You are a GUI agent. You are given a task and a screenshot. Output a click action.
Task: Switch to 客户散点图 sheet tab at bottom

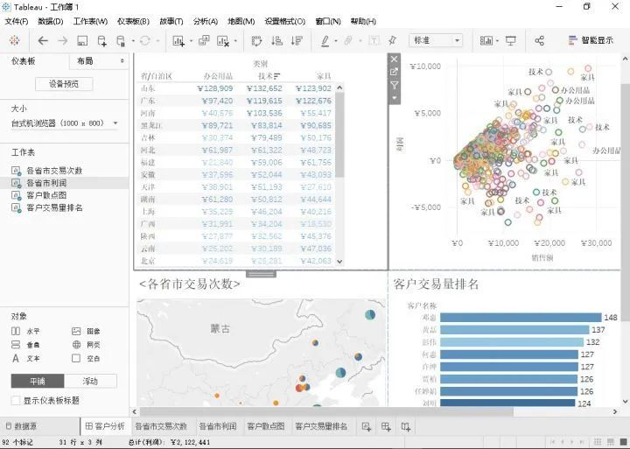click(266, 426)
